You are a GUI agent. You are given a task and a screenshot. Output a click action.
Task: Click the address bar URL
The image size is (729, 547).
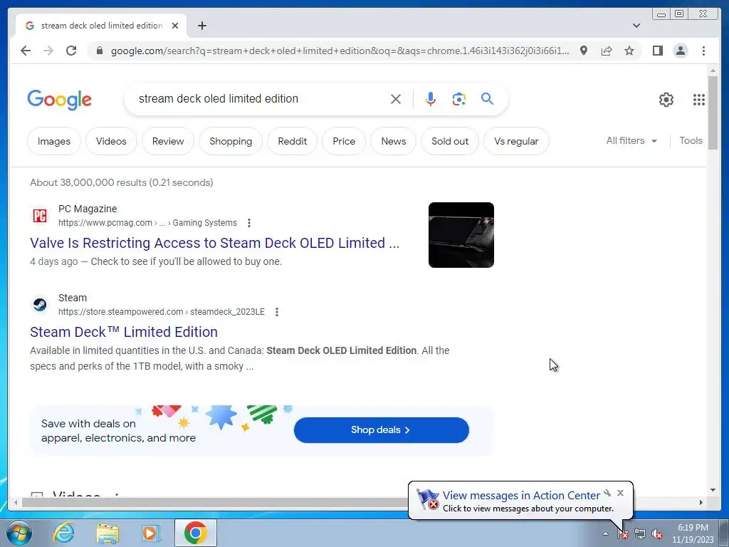pyautogui.click(x=340, y=51)
